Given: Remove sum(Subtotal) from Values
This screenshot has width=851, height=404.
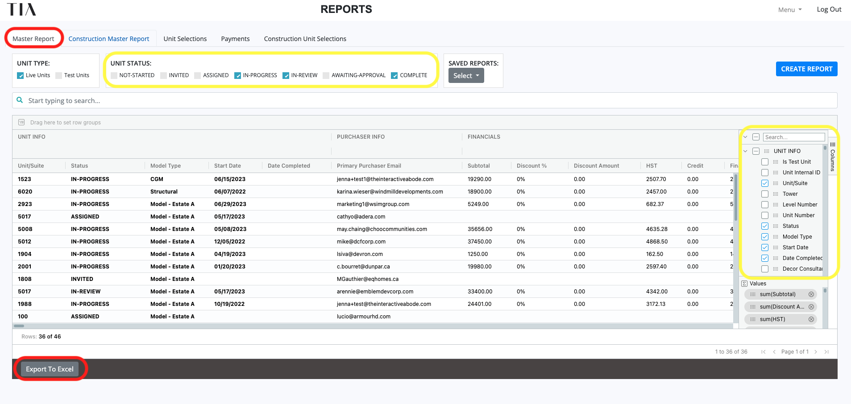Looking at the screenshot, I should tap(811, 294).
